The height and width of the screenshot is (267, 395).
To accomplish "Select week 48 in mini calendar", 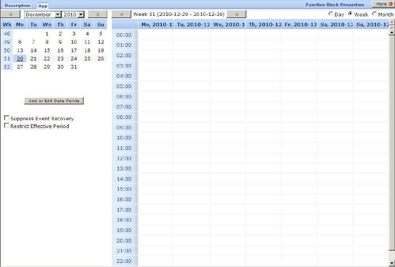I will pyautogui.click(x=7, y=34).
